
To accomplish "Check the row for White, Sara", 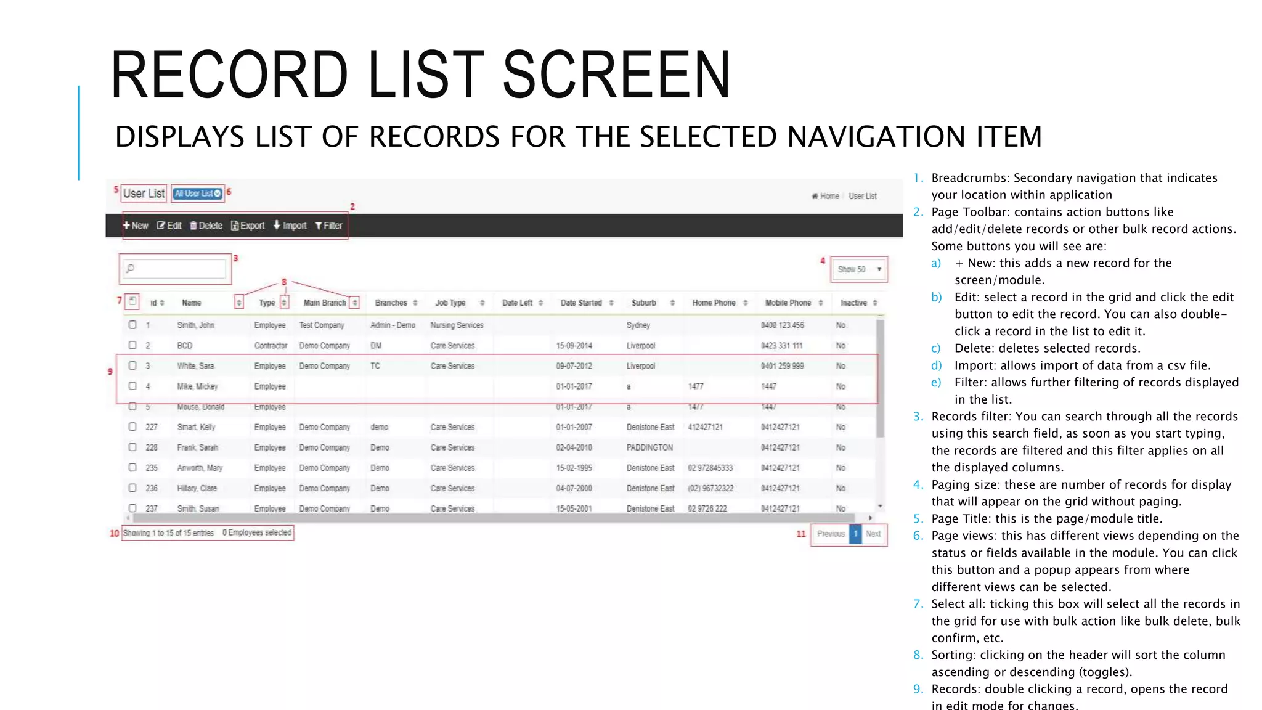I will pos(132,365).
